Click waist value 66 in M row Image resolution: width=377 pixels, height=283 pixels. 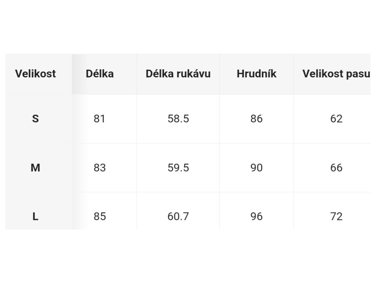coord(336,168)
